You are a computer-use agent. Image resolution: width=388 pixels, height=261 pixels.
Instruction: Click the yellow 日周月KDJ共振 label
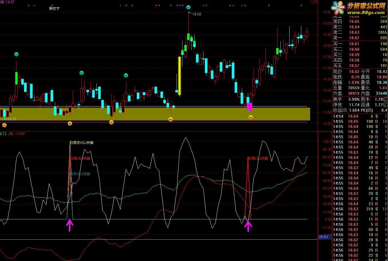82,143
